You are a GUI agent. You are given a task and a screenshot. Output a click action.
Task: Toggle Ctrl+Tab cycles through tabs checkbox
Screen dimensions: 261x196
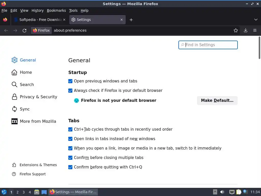point(70,129)
